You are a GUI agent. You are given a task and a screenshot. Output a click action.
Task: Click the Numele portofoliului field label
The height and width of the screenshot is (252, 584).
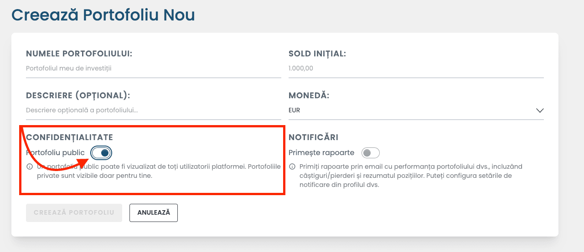click(79, 54)
